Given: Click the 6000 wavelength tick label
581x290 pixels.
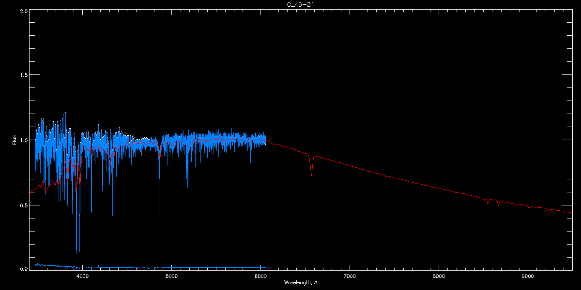Looking at the screenshot, I should click(260, 276).
